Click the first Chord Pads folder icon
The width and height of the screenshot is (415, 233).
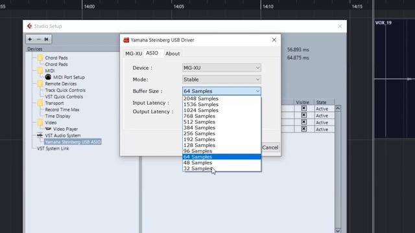40,58
